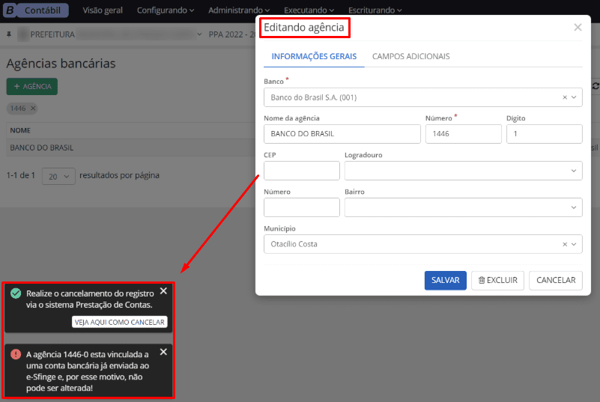Change results per page from 20
The image size is (600, 402).
tap(58, 176)
